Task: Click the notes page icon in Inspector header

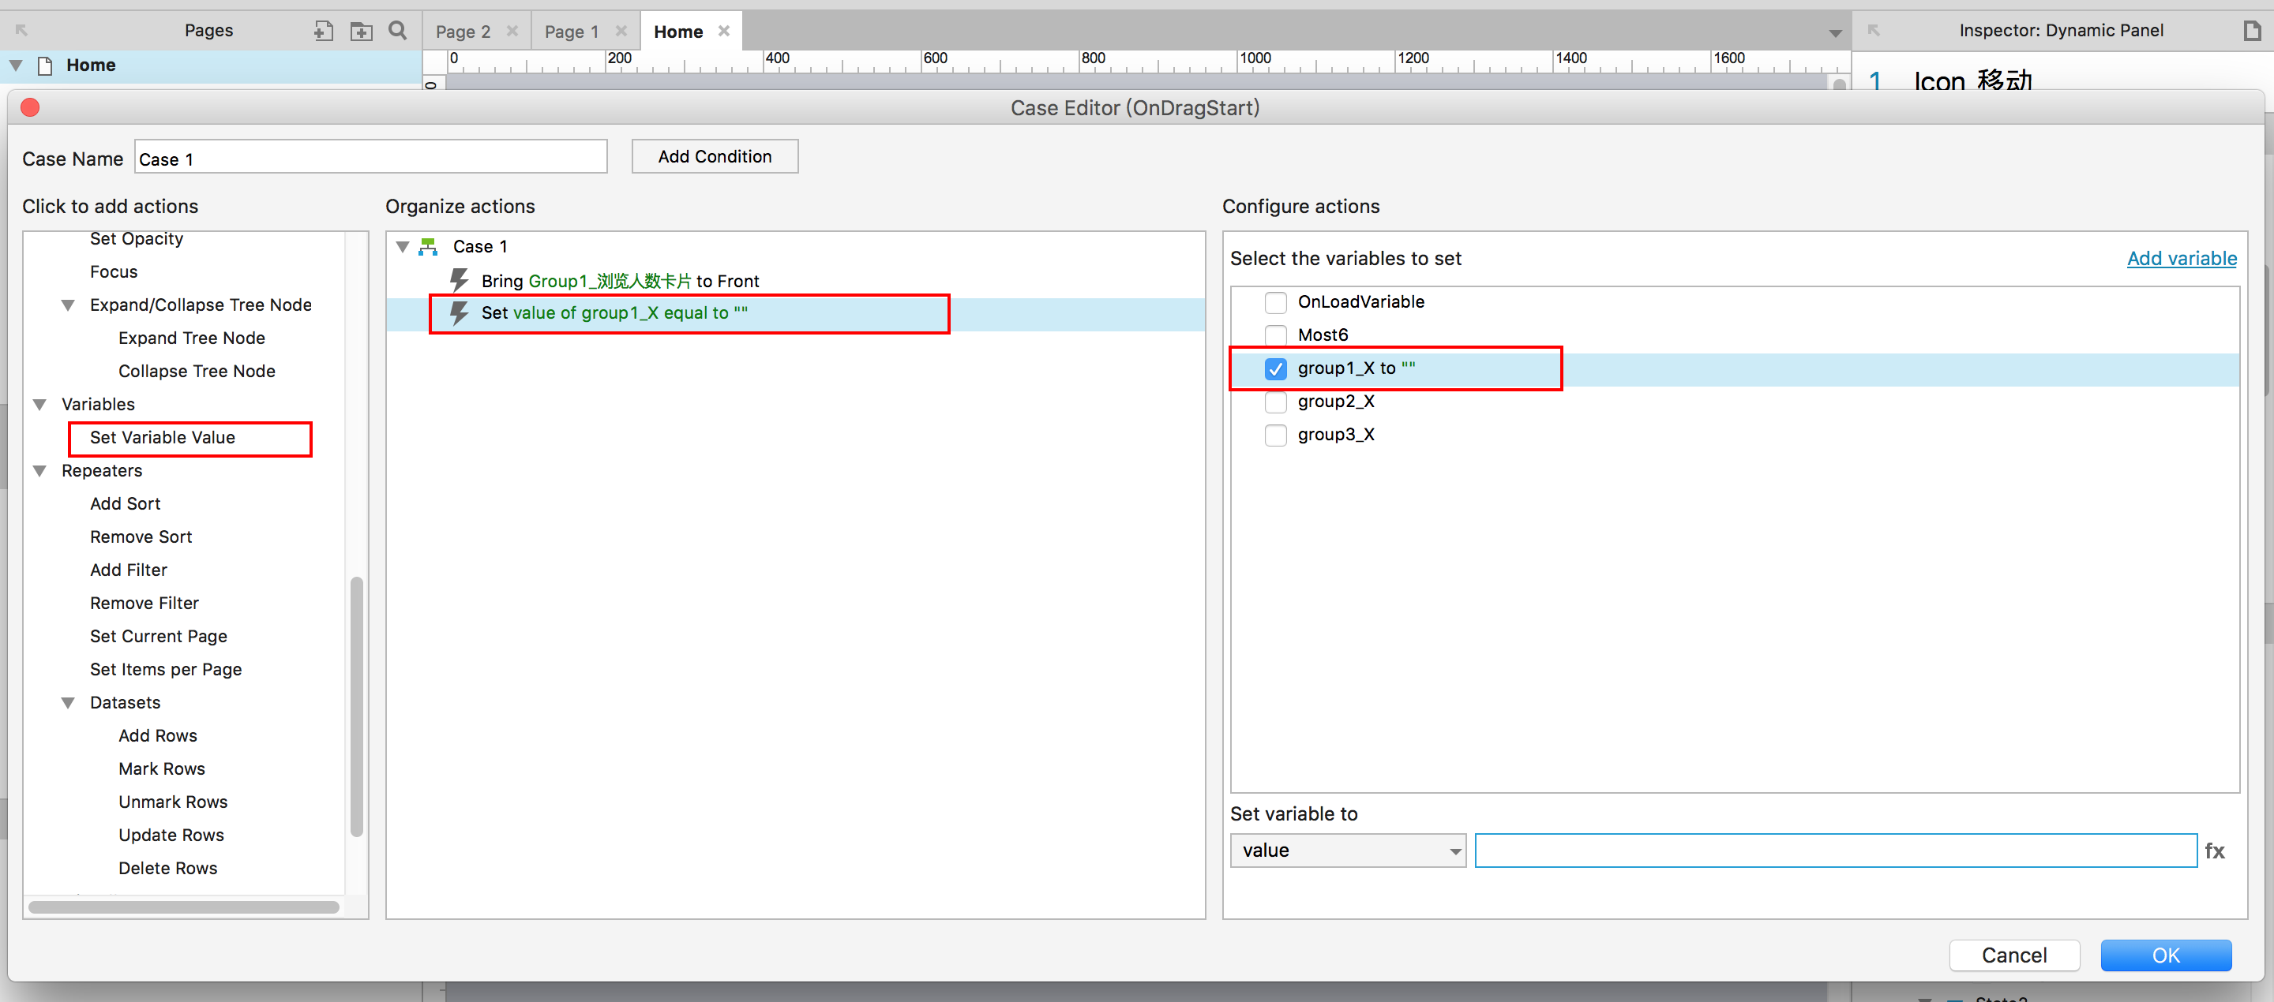Action: pos(2252,31)
